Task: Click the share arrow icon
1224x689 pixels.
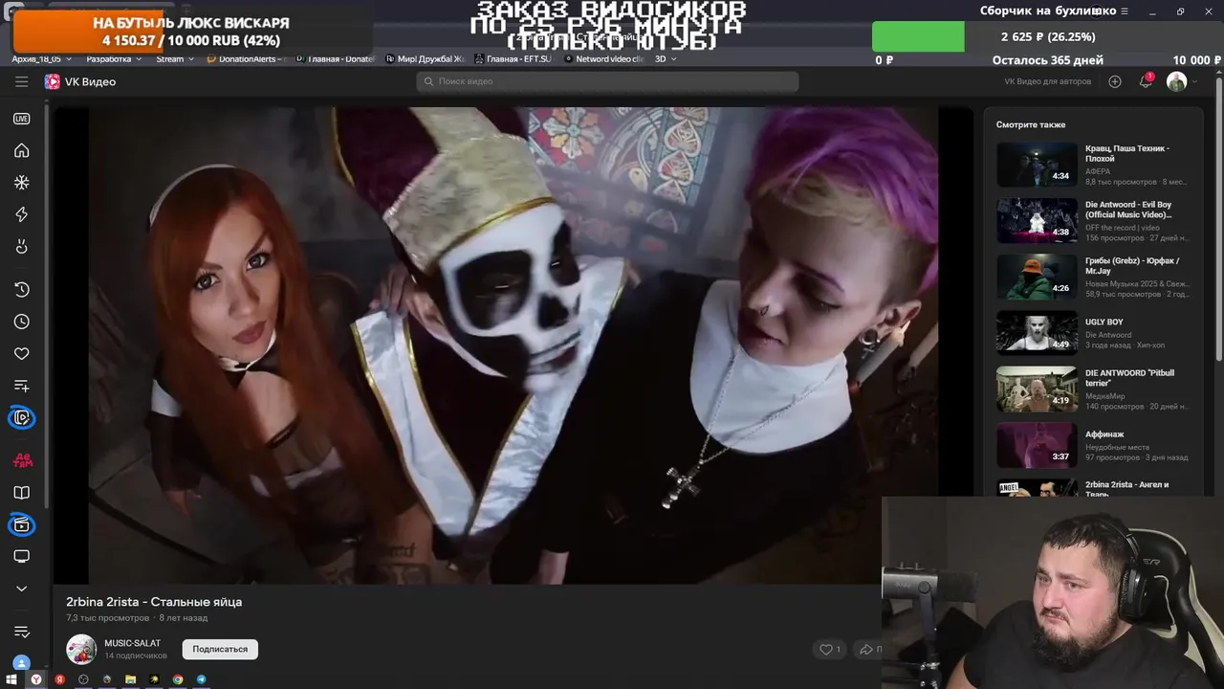Action: click(866, 649)
